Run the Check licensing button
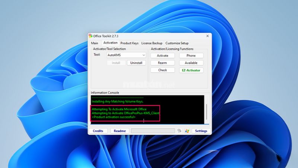The height and width of the screenshot is (168, 298). click(x=162, y=70)
